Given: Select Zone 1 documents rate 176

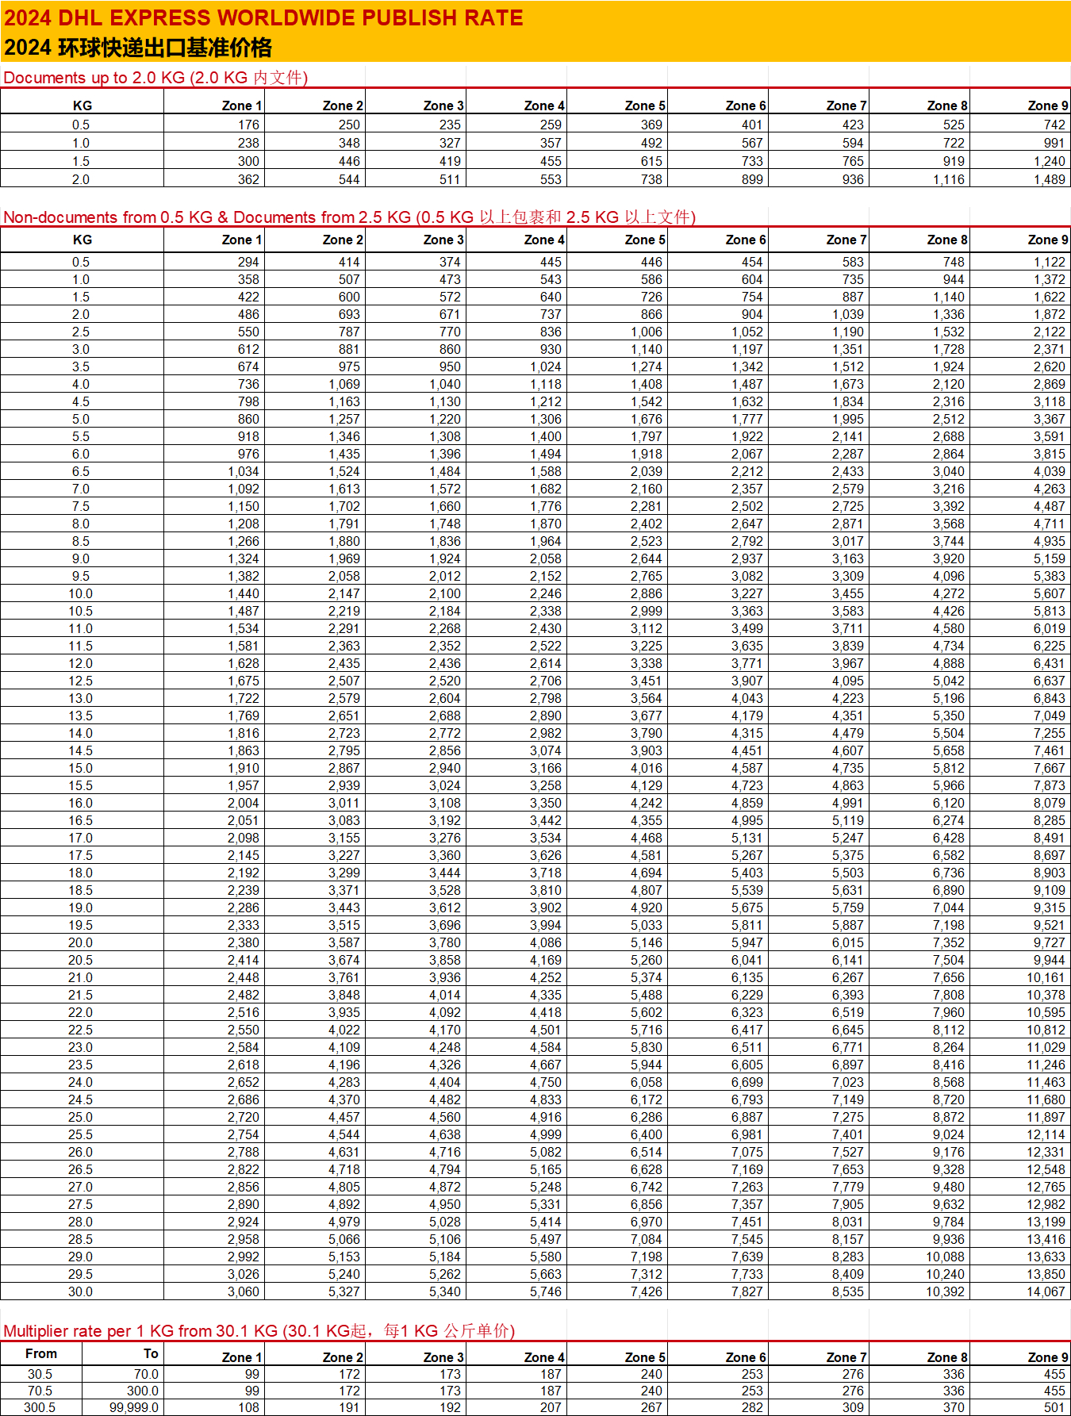Looking at the screenshot, I should pos(248,125).
